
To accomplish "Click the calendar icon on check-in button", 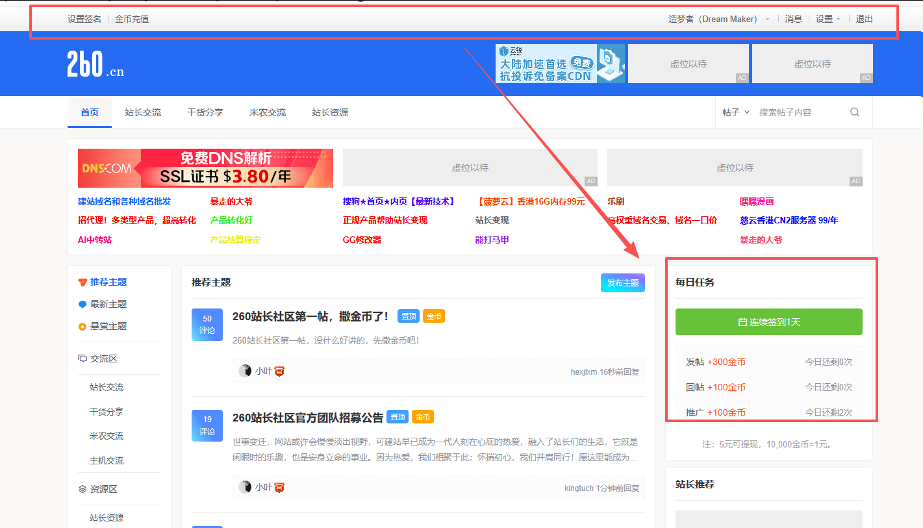I will point(742,322).
